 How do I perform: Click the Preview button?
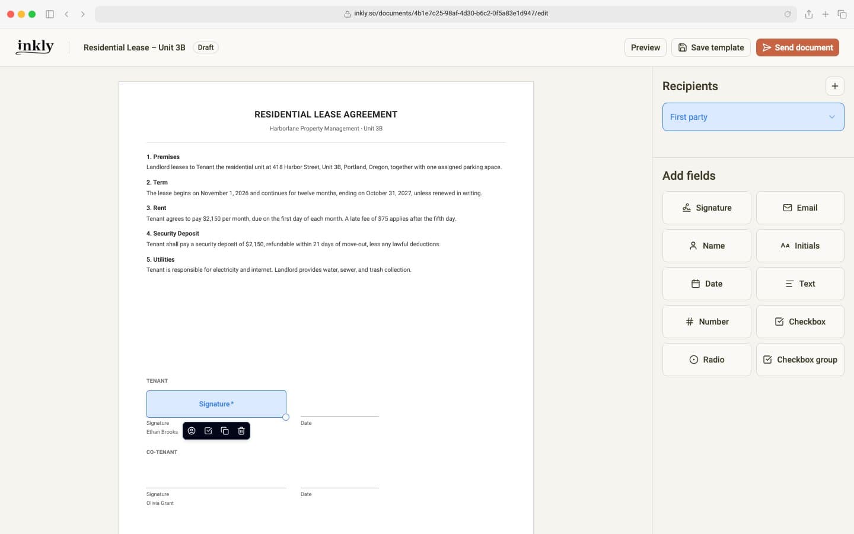[x=645, y=47]
